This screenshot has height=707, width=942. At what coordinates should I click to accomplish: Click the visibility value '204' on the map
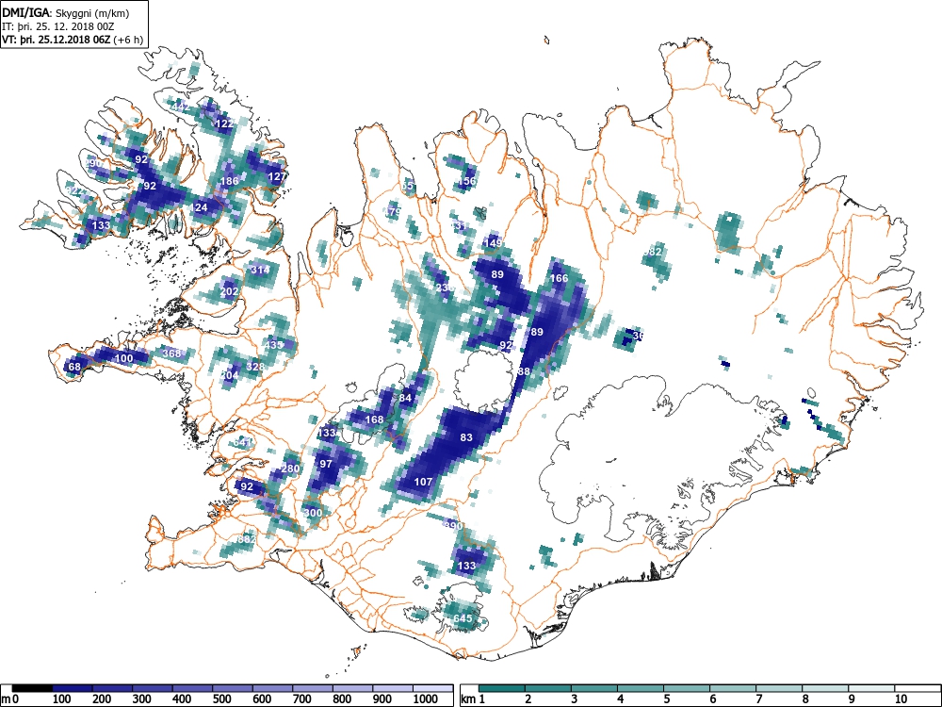pyautogui.click(x=230, y=375)
